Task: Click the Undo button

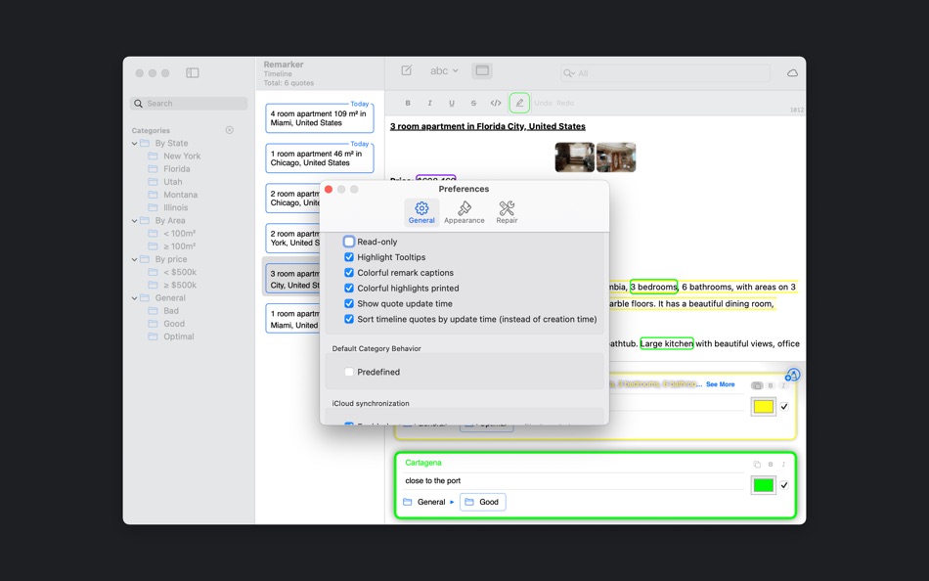Action: (543, 103)
